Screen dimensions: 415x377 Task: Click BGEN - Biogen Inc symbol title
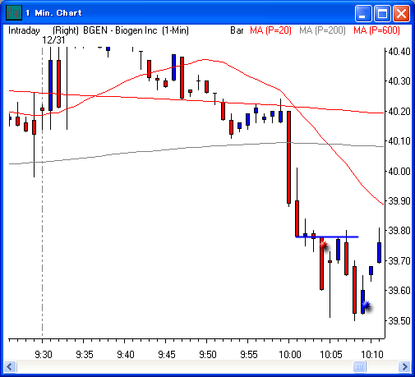tap(120, 30)
